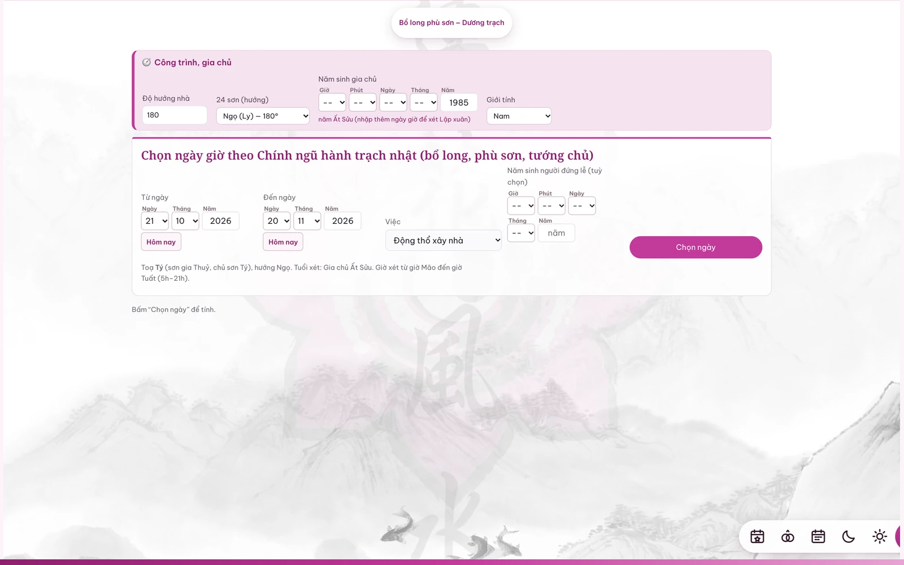Switch to light mode with sun icon
904x565 pixels.
(879, 537)
